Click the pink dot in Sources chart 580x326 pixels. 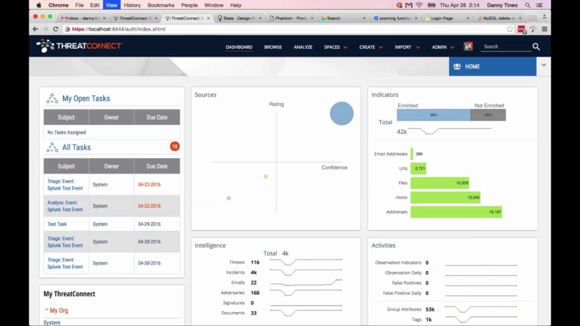tap(229, 198)
